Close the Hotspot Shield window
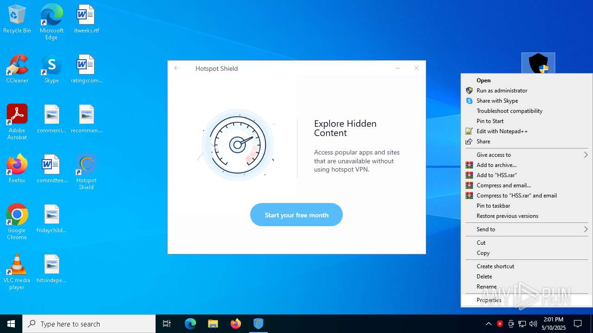Viewport: 593px width, 333px height. tap(416, 68)
